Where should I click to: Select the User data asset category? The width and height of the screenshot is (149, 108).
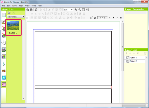click(4, 84)
